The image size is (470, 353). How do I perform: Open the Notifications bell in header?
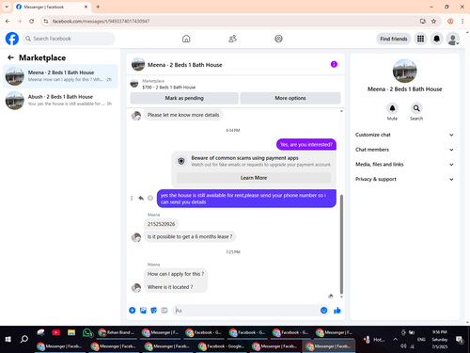pyautogui.click(x=436, y=39)
